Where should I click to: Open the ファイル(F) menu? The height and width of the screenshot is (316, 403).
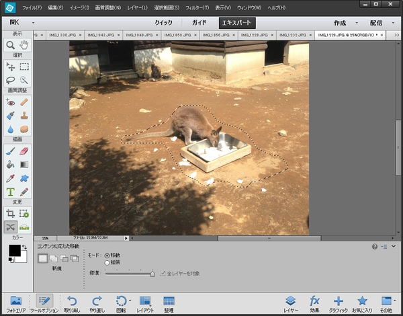click(x=32, y=7)
